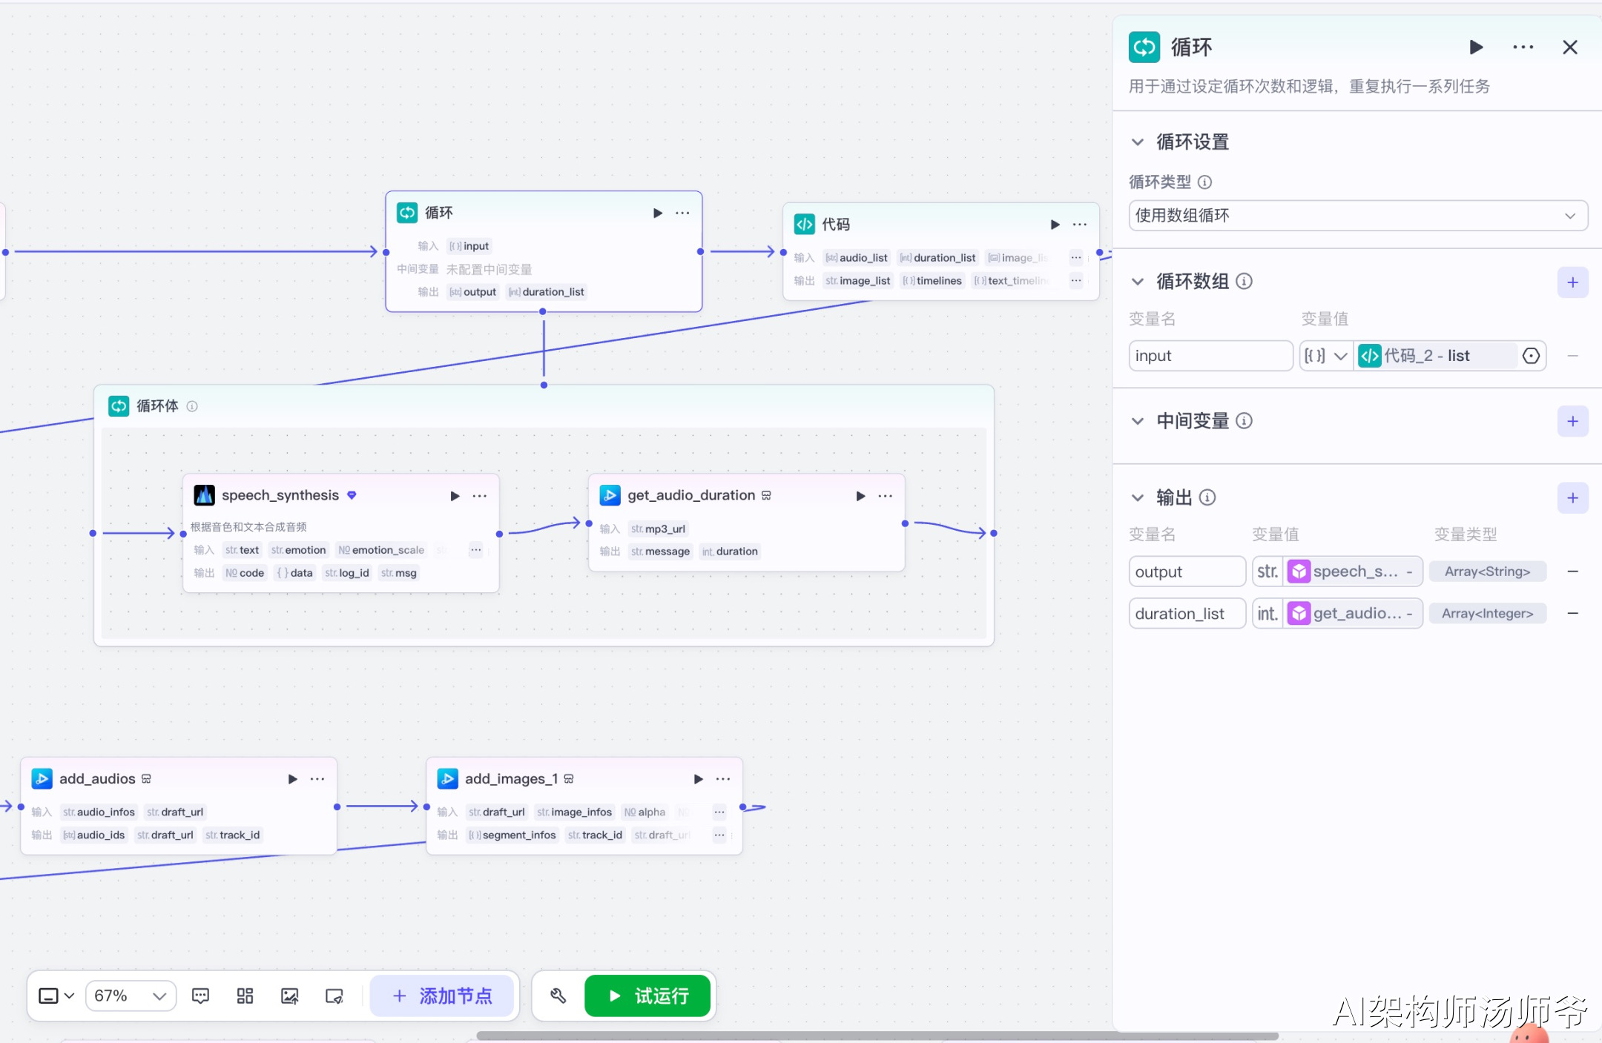This screenshot has height=1043, width=1602.
Task: Click the info icon next to 循环类型
Action: (1205, 182)
